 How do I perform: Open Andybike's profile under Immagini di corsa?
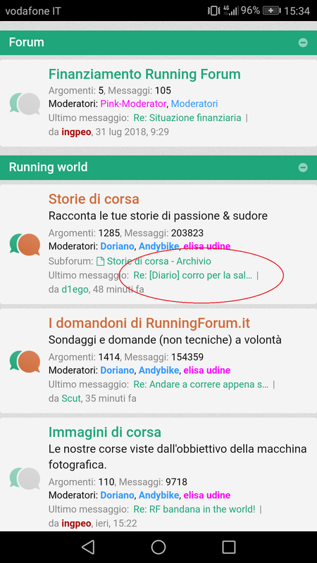click(x=159, y=495)
